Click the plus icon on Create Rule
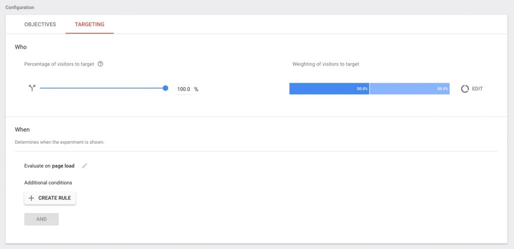This screenshot has height=249, width=514. tap(32, 198)
